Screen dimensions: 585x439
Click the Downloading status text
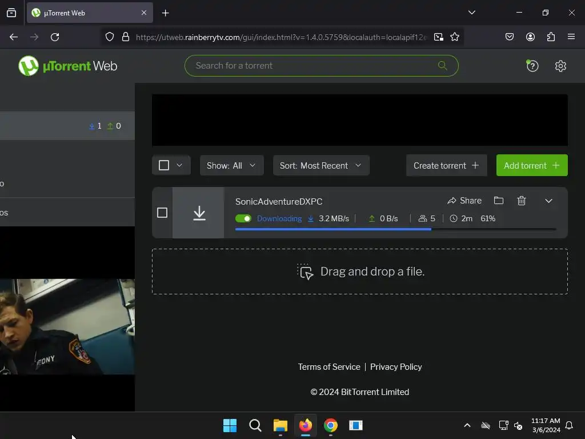279,218
